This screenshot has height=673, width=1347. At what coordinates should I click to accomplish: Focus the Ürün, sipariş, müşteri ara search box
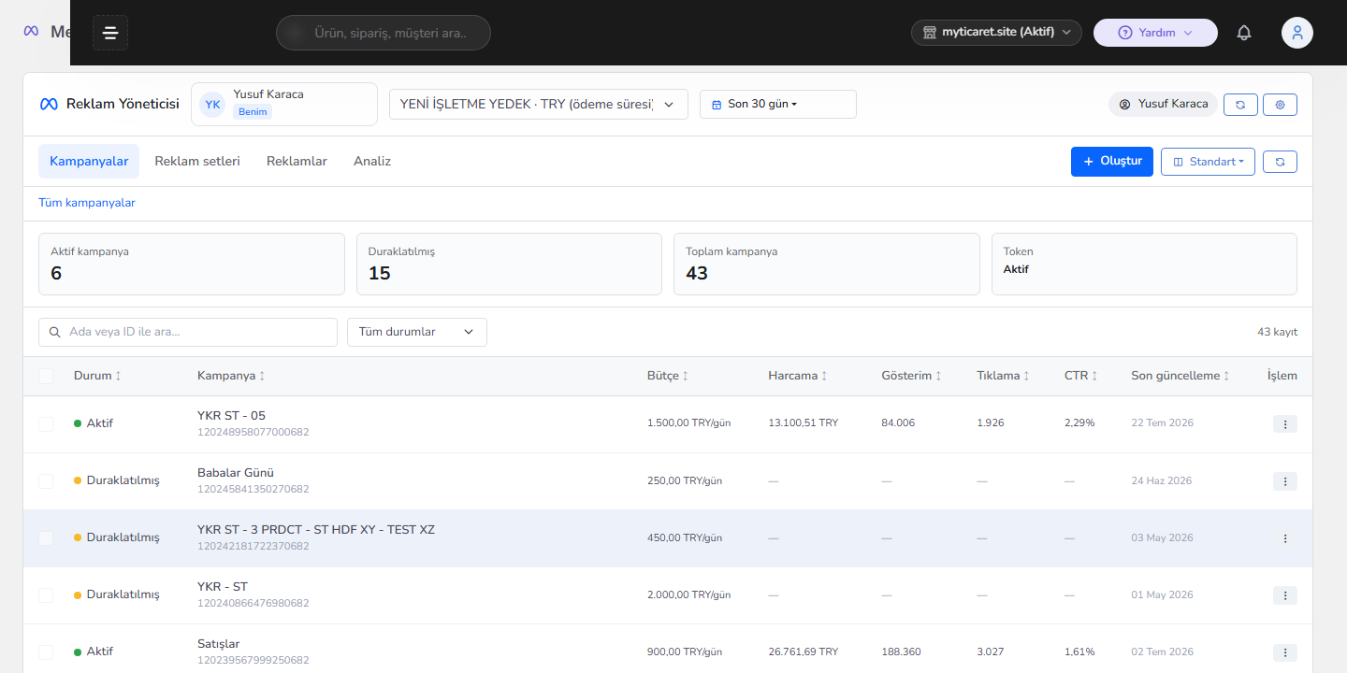pyautogui.click(x=384, y=33)
